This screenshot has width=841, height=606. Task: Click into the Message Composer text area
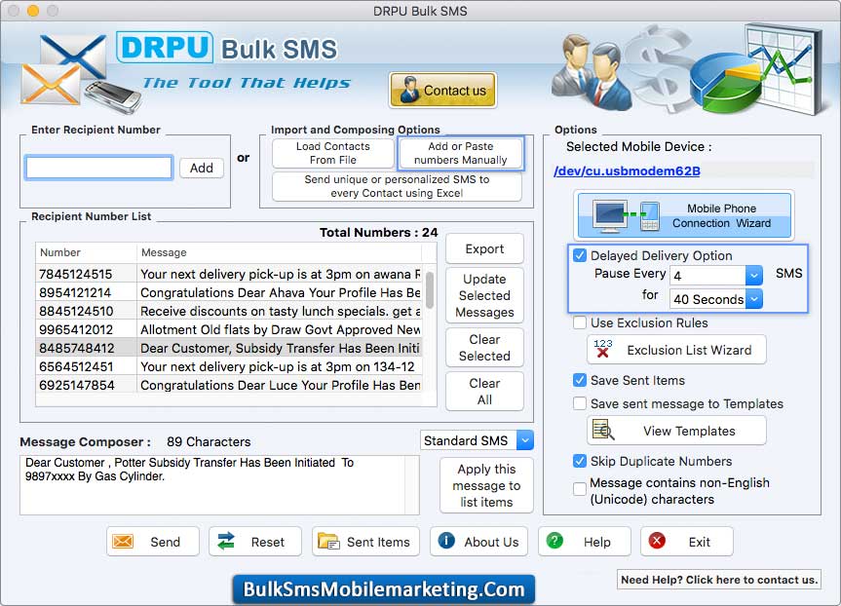point(219,485)
